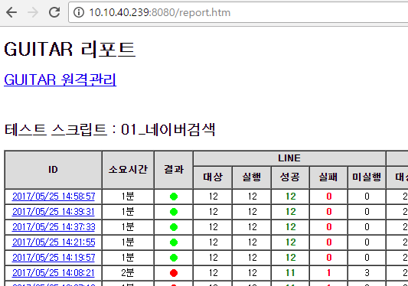Open the site information icon in address bar

coord(79,12)
